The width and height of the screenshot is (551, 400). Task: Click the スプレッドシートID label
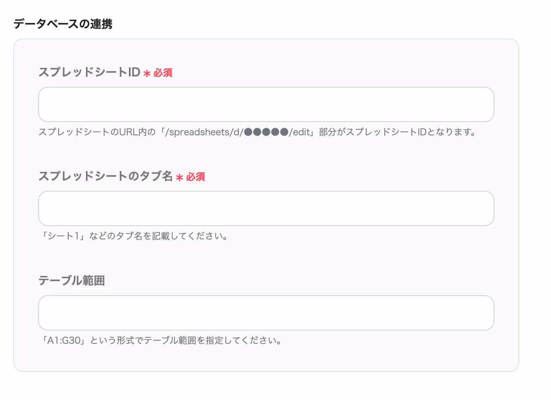pos(89,72)
